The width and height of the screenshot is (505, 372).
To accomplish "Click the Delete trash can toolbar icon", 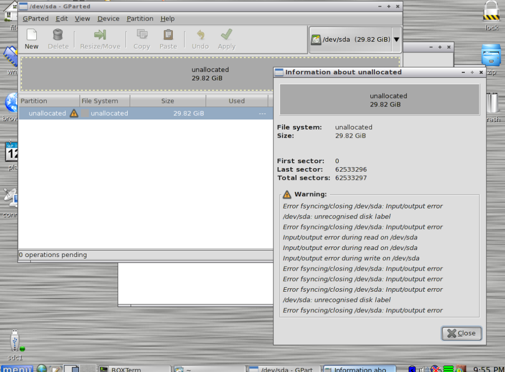I will coord(58,35).
